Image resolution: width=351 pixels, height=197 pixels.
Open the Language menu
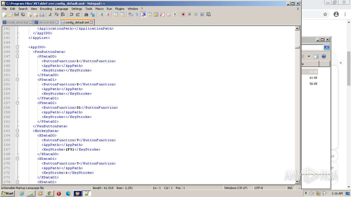click(61, 9)
